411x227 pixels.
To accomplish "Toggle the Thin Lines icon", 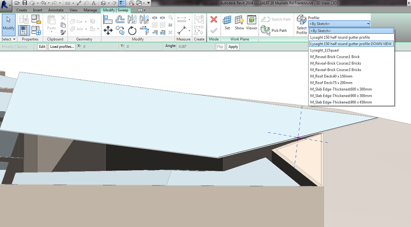I will coord(122,3).
